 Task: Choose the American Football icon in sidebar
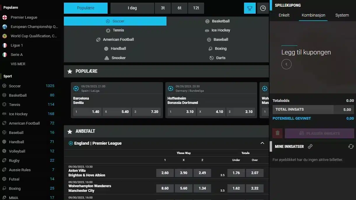click(4, 123)
